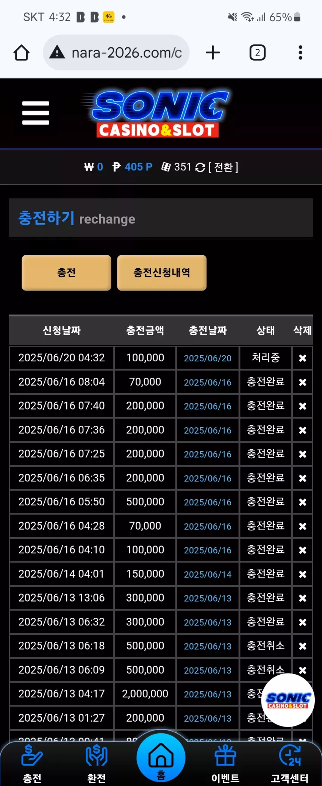Tap the center 홈 home button
322x786 pixels.
click(161, 757)
